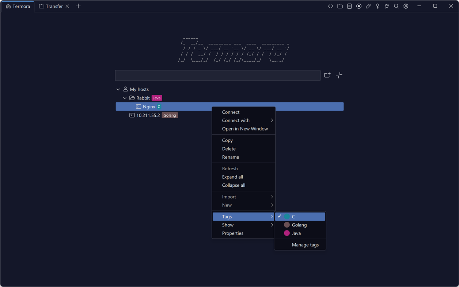
Task: Switch to the Termora tab
Action: click(x=18, y=6)
